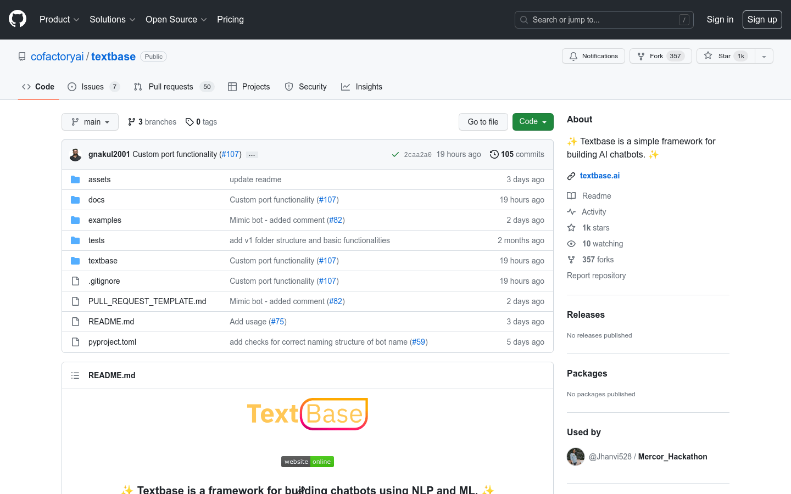Star the textbase repository

[726, 56]
